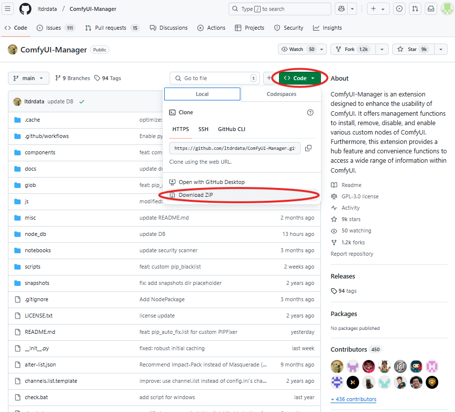This screenshot has height=412, width=455.
Task: Star the ComfyUI-Manager repository
Action: point(413,49)
